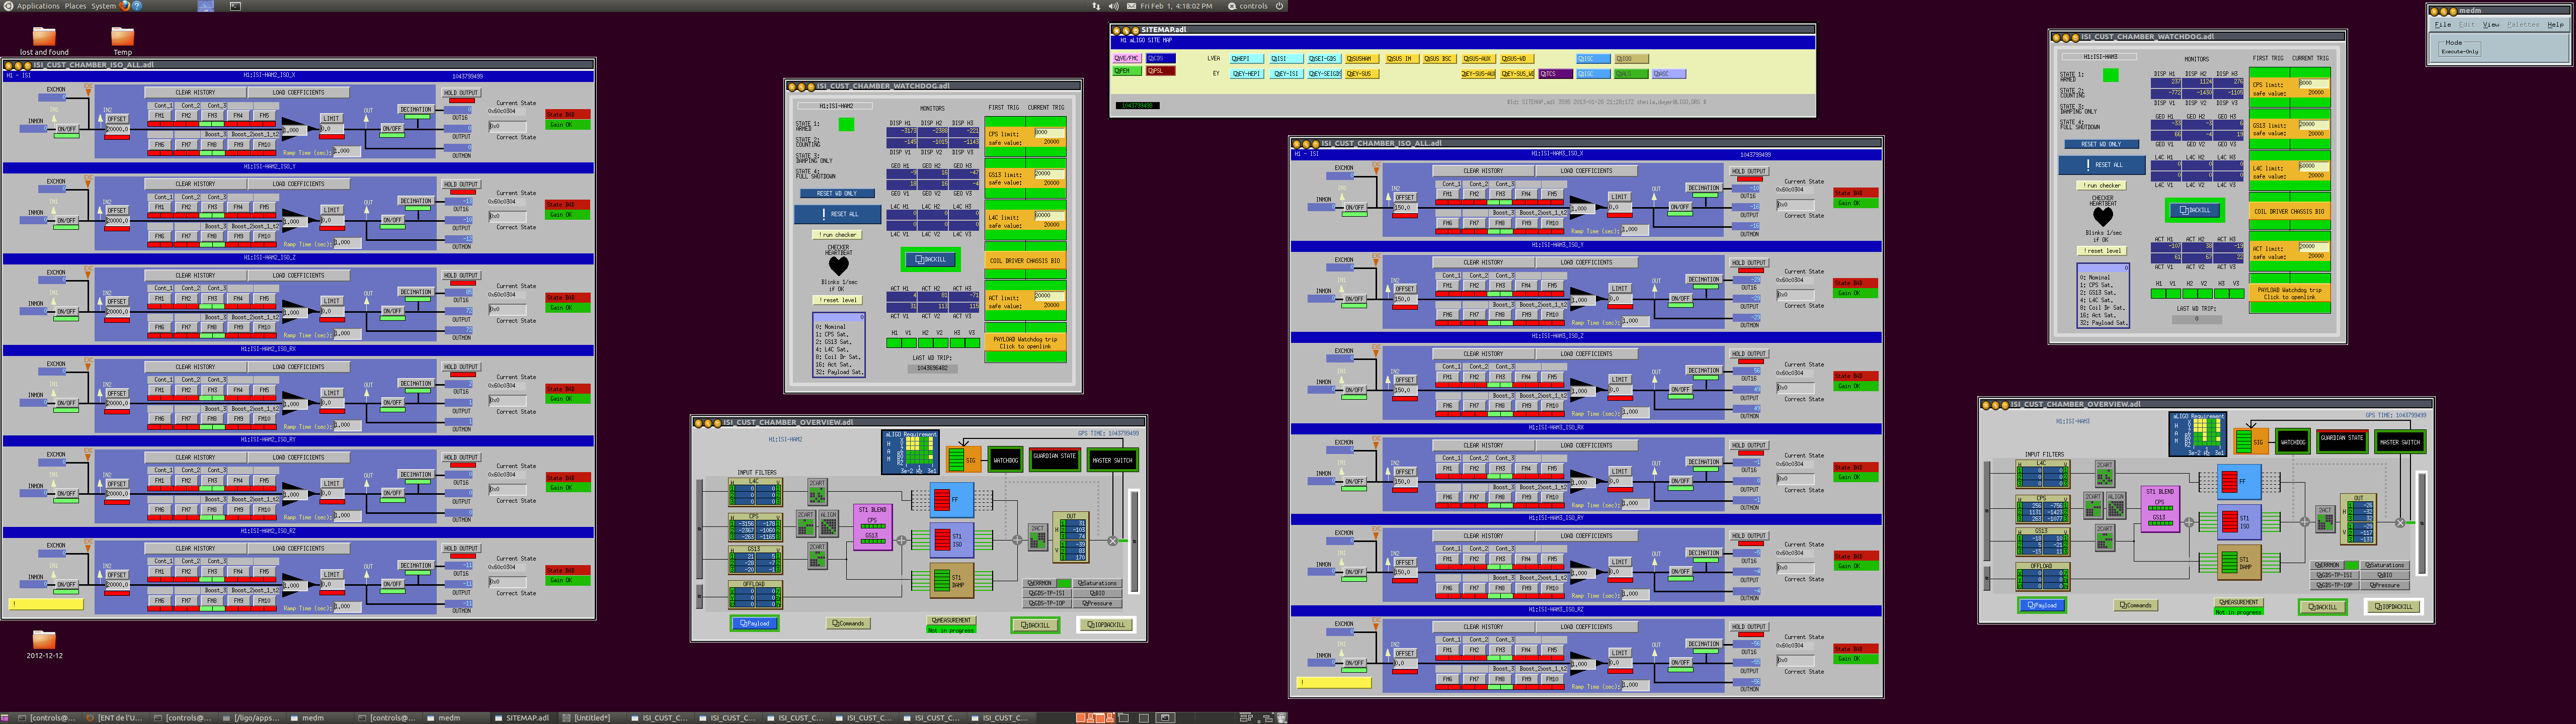2576x724 pixels.
Task: Open the power/session icon in the top panel
Action: coord(1279,6)
